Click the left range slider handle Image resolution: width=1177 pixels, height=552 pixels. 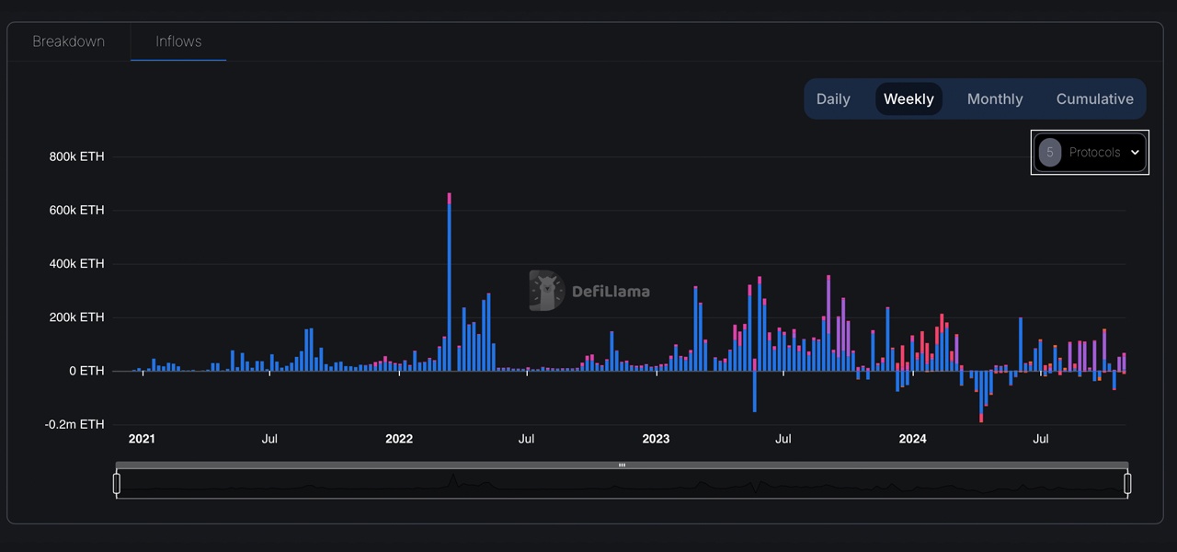coord(117,482)
